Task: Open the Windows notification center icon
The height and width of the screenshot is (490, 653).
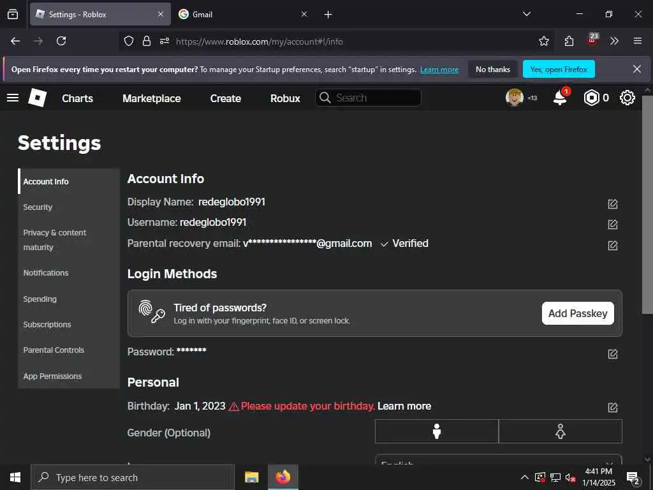Action: coord(633,477)
